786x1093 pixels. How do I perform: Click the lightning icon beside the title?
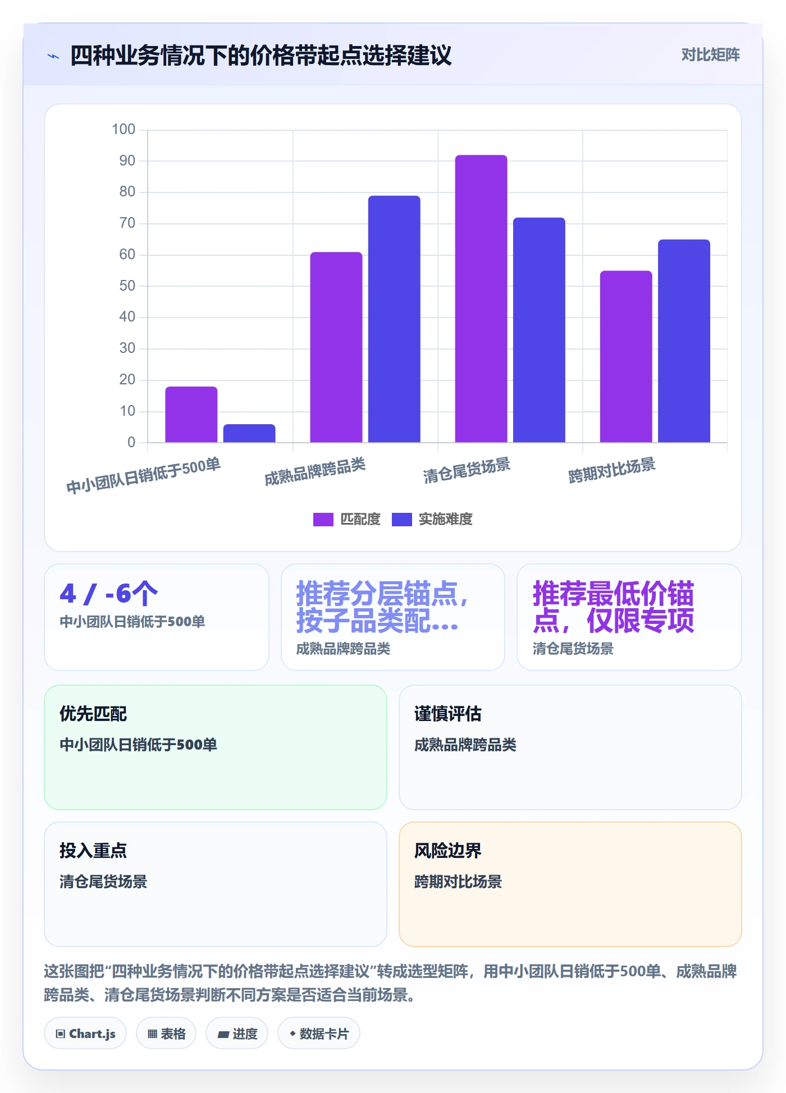pos(53,56)
